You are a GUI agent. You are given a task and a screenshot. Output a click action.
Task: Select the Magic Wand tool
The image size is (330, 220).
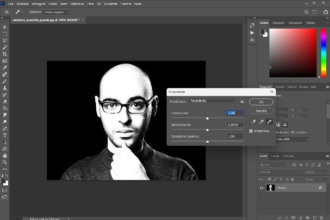click(5, 47)
